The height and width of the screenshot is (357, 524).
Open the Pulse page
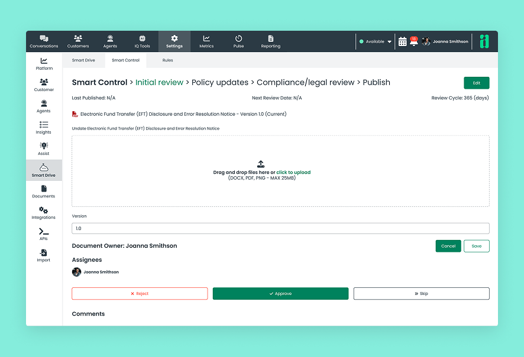238,41
